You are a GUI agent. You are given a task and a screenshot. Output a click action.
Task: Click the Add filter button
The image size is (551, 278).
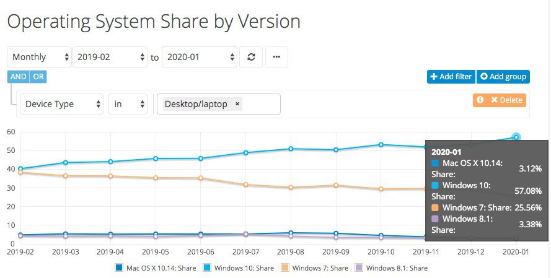[x=451, y=77]
